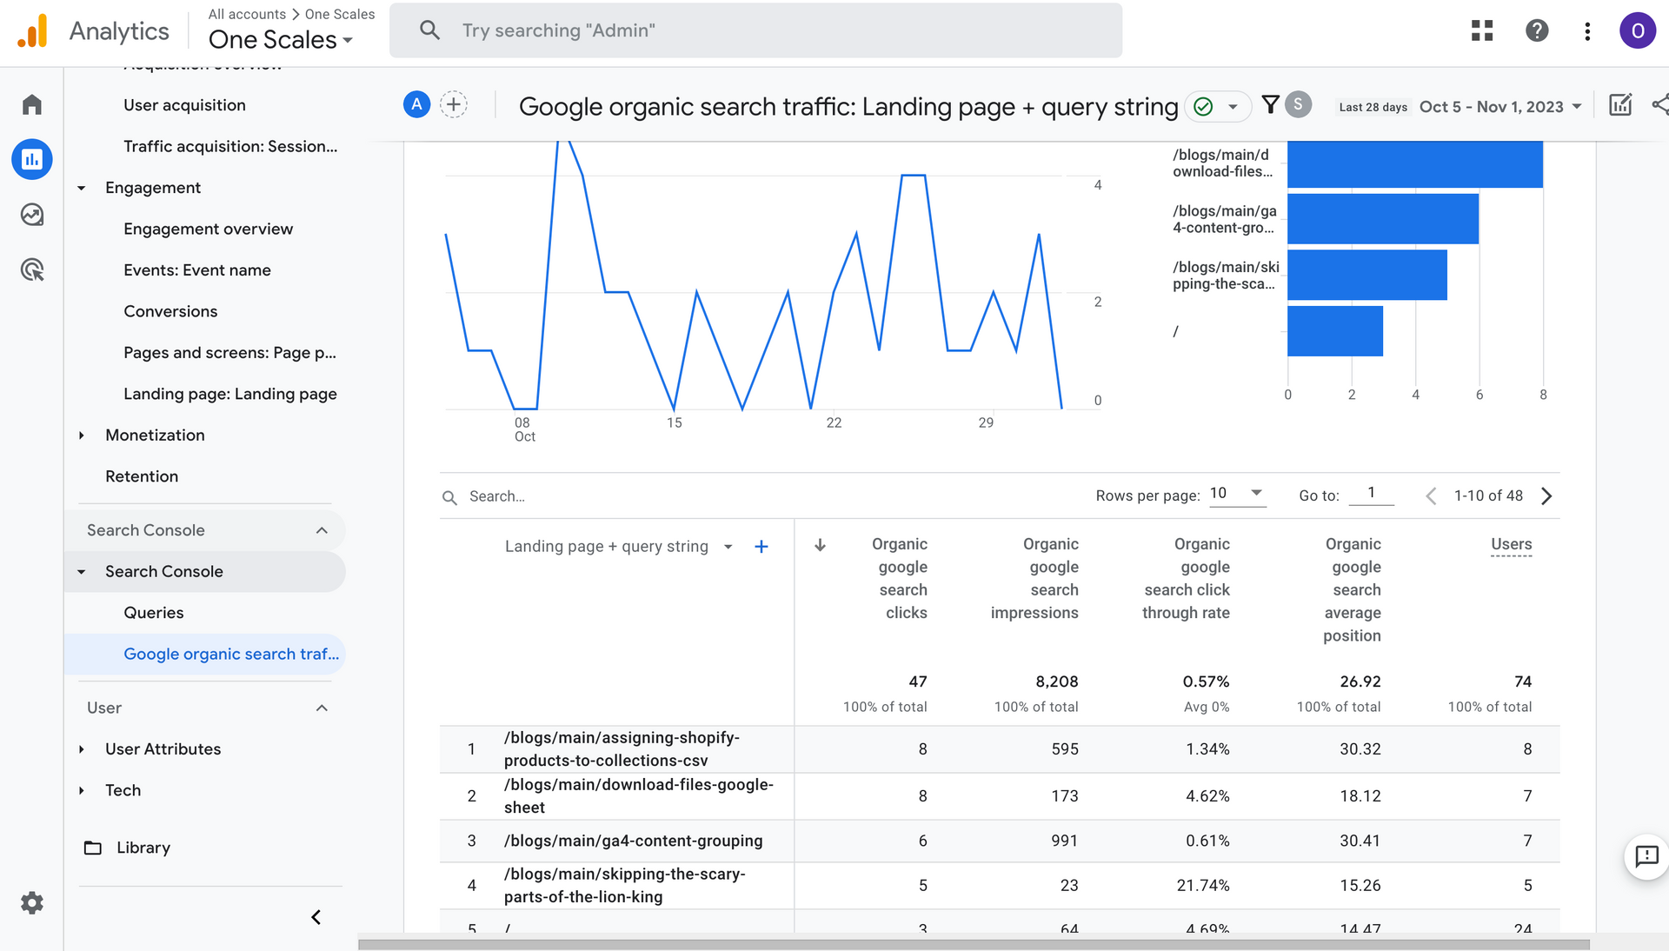Open Explore from the left navigation rail
Image resolution: width=1669 pixels, height=951 pixels.
point(31,214)
